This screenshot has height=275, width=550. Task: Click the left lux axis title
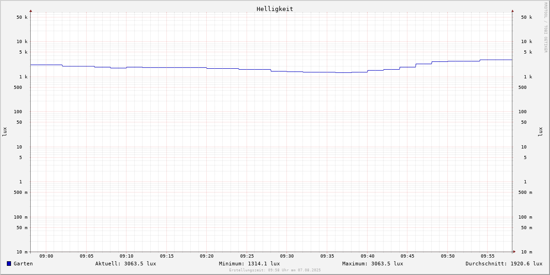click(x=5, y=132)
